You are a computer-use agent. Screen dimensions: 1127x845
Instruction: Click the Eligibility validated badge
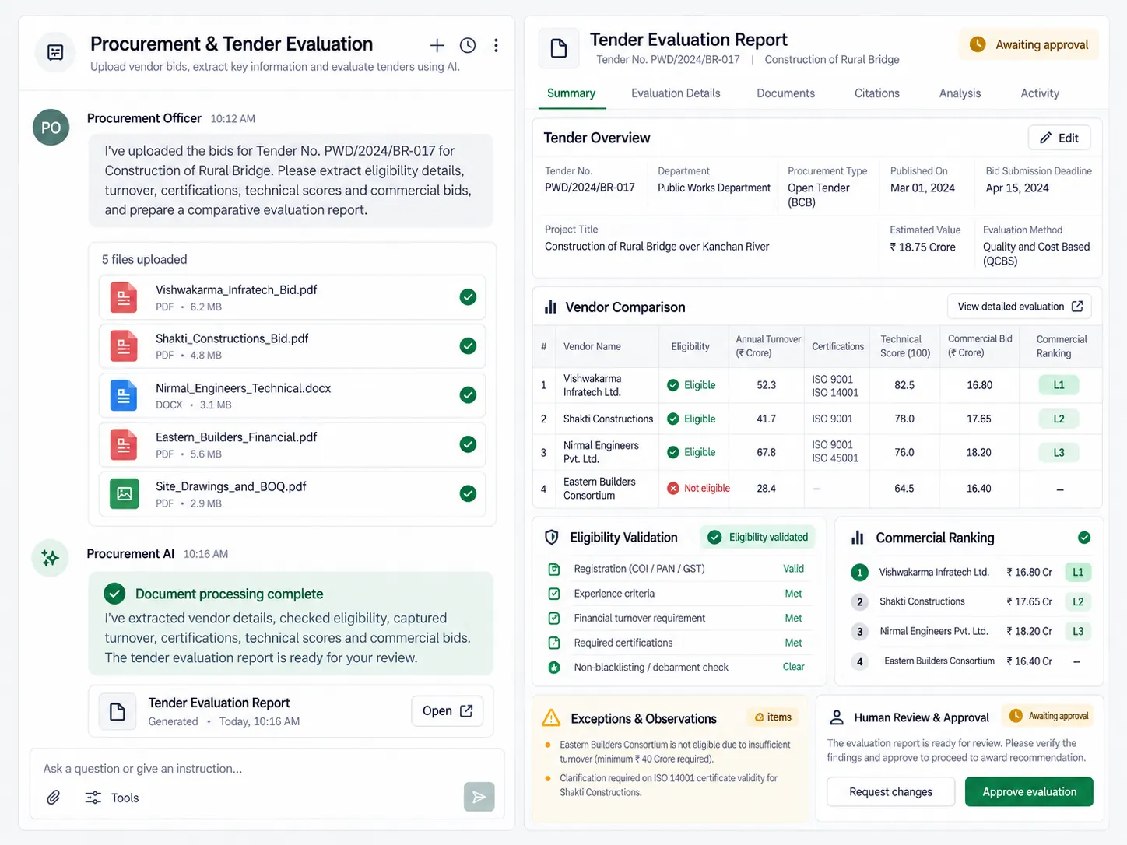[x=758, y=537]
